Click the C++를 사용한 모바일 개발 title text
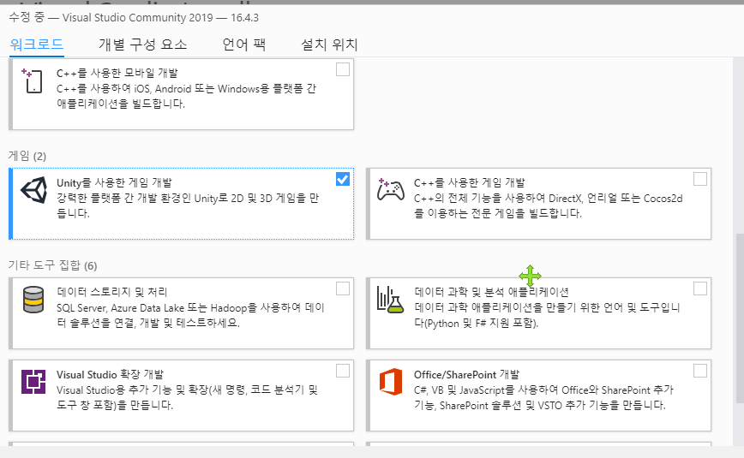Image resolution: width=744 pixels, height=458 pixels. (117, 73)
